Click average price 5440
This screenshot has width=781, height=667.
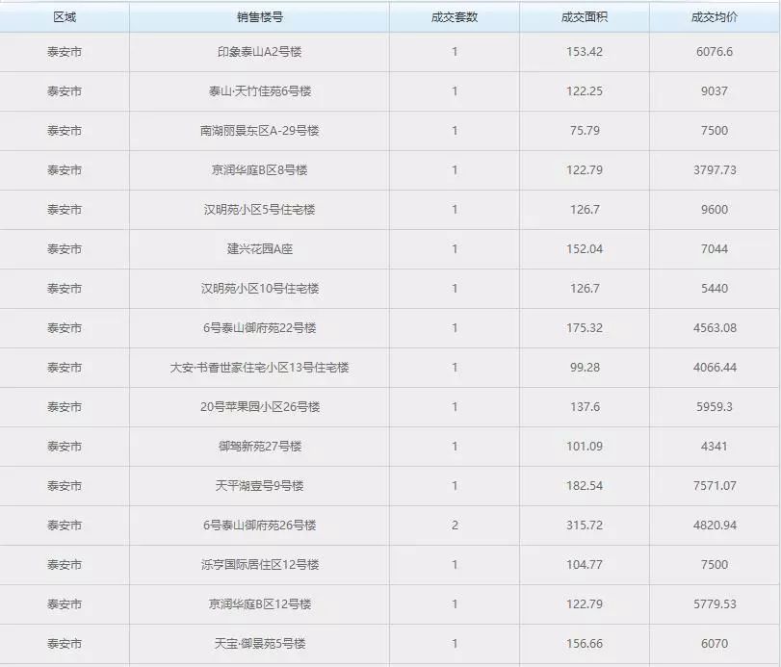point(715,288)
